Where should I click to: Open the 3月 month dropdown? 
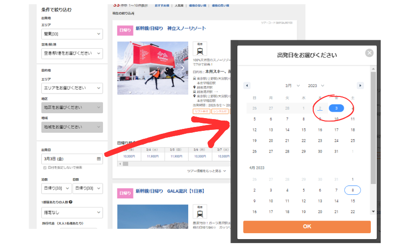pyautogui.click(x=292, y=86)
